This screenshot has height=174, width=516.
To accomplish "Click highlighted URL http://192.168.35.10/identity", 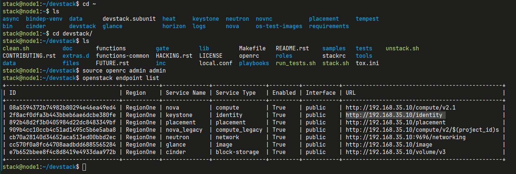I will (x=394, y=115).
